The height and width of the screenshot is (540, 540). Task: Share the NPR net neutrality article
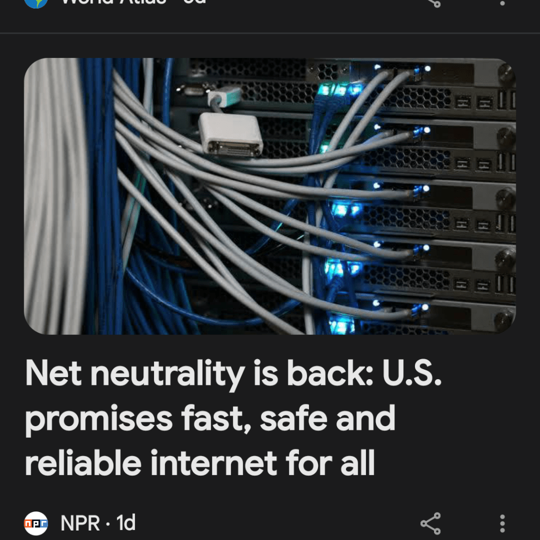pyautogui.click(x=430, y=524)
